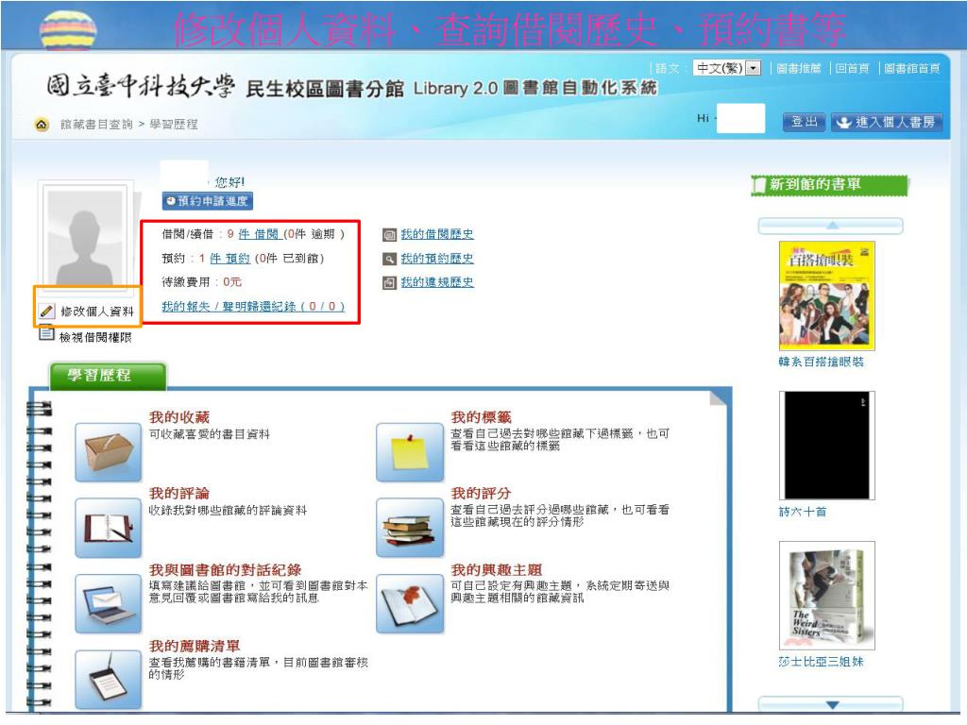
Task: Open the 我的標籤 sticky note icon
Action: [410, 452]
